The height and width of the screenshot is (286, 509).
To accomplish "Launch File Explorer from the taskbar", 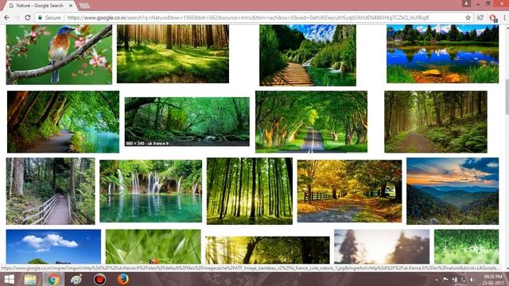I will tap(30, 279).
